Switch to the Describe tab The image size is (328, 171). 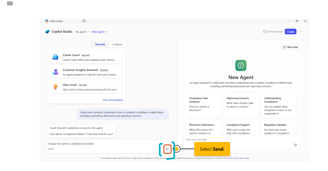point(100,44)
